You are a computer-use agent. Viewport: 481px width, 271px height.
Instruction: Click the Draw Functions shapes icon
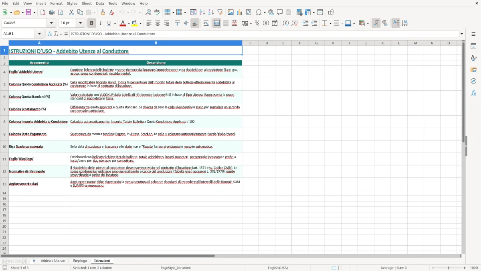point(331,12)
